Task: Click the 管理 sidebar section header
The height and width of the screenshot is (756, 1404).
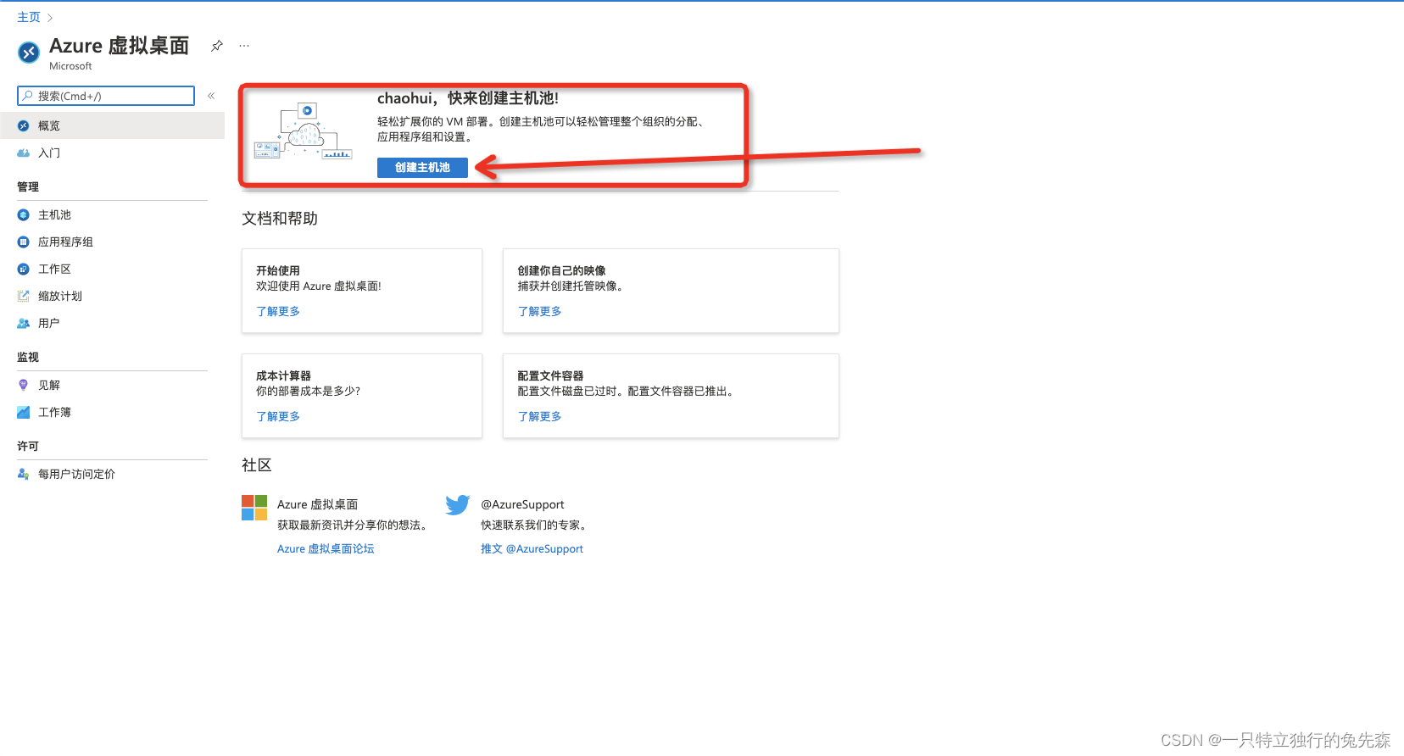Action: click(28, 186)
